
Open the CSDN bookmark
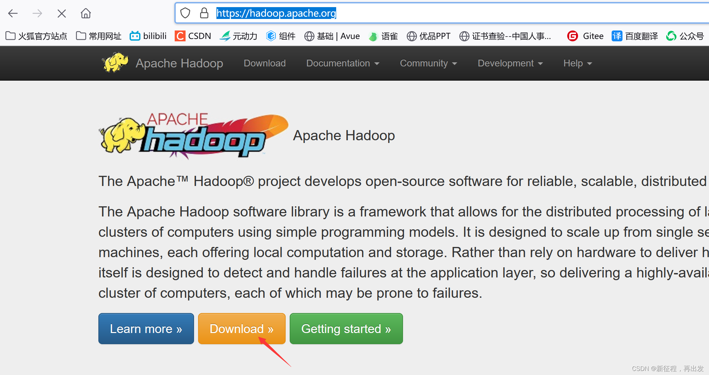[x=193, y=36]
